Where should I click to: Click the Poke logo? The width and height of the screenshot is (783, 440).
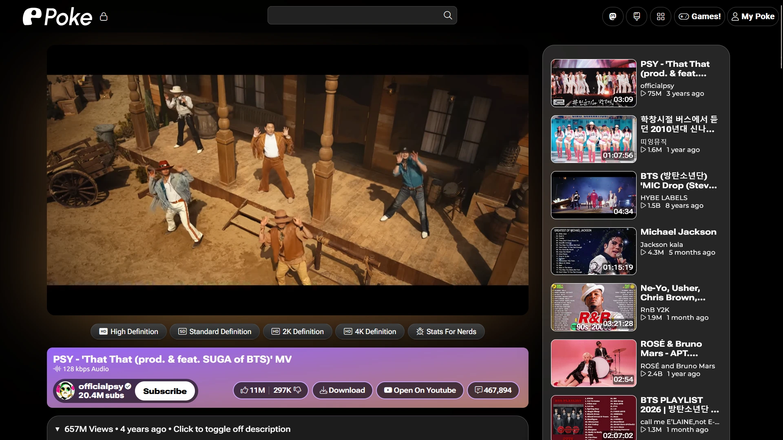tap(58, 17)
